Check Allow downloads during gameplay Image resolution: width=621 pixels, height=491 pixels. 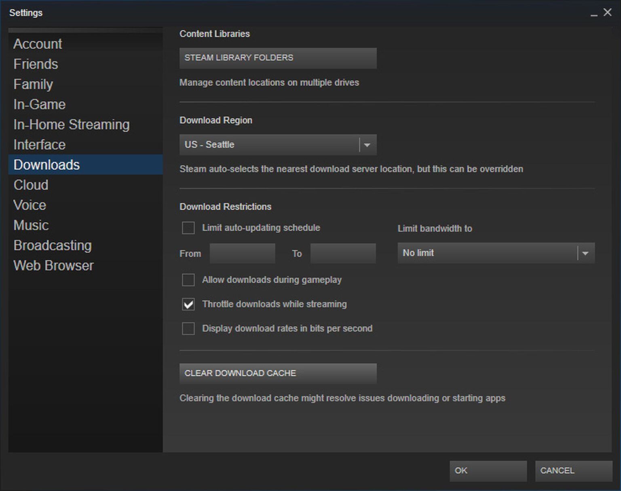click(188, 280)
